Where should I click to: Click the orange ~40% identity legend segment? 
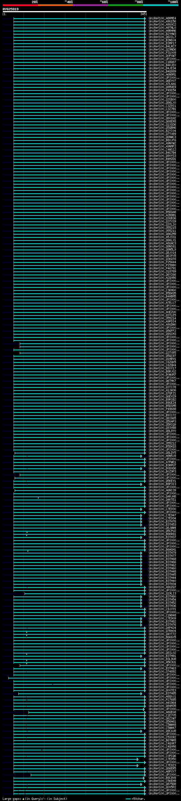(55, 5)
